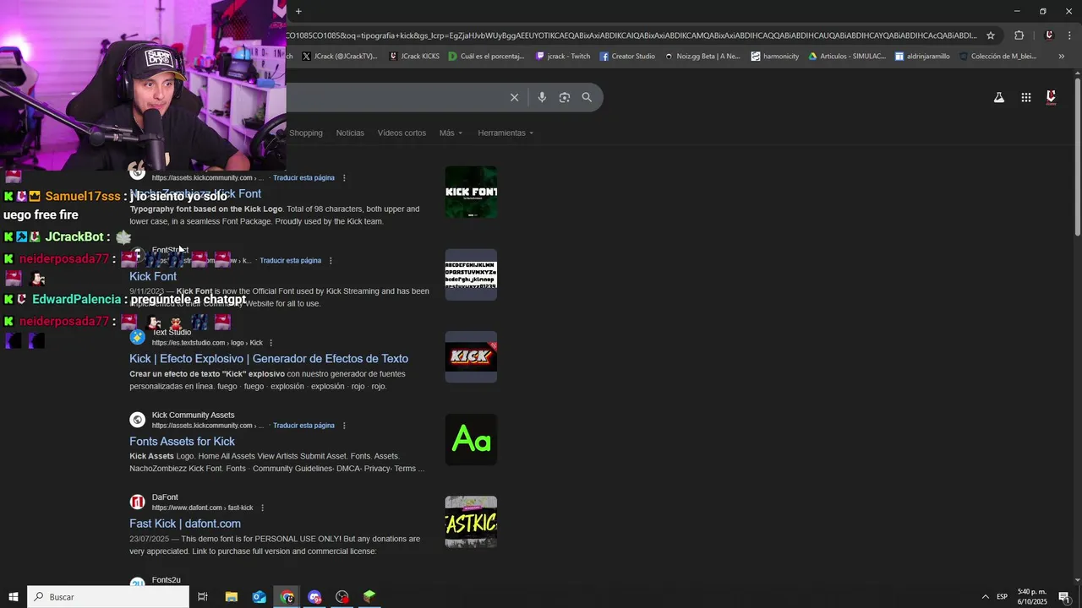Click Traducir esta página for first result

303,178
